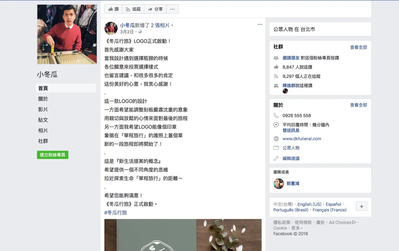Screen dimensions: 399x251
Task: Click the plus button to add a language
Action: [362, 207]
